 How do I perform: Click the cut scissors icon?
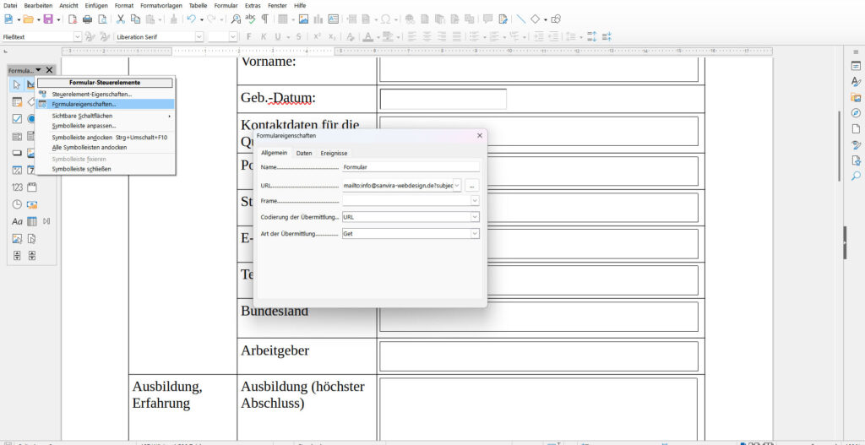121,19
